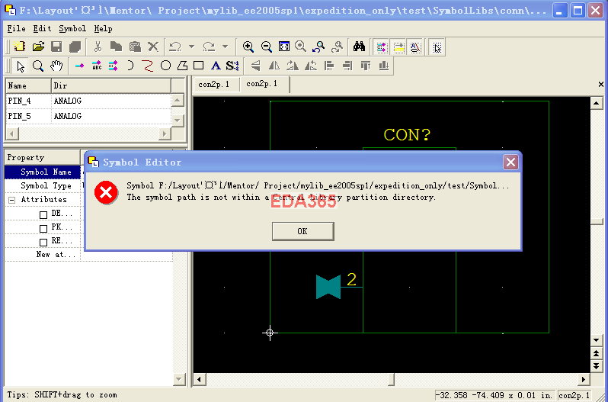Click the New symbol toolbar icon

[x=19, y=47]
